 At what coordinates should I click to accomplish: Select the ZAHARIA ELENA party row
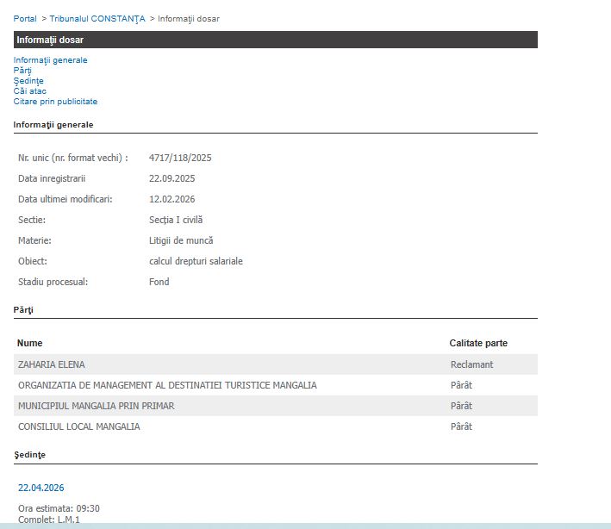[x=52, y=364]
